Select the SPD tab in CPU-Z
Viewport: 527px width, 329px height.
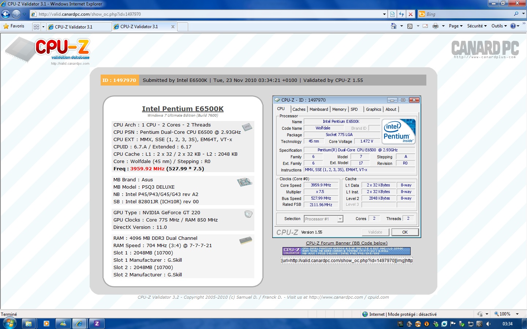click(x=354, y=109)
